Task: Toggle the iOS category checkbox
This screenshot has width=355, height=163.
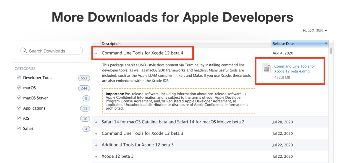Action: (x=19, y=118)
